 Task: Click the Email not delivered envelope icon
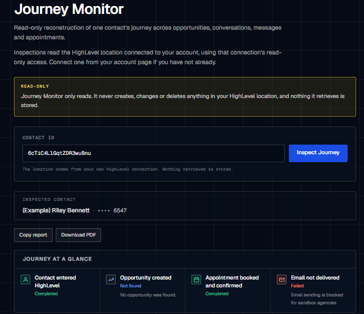click(282, 280)
